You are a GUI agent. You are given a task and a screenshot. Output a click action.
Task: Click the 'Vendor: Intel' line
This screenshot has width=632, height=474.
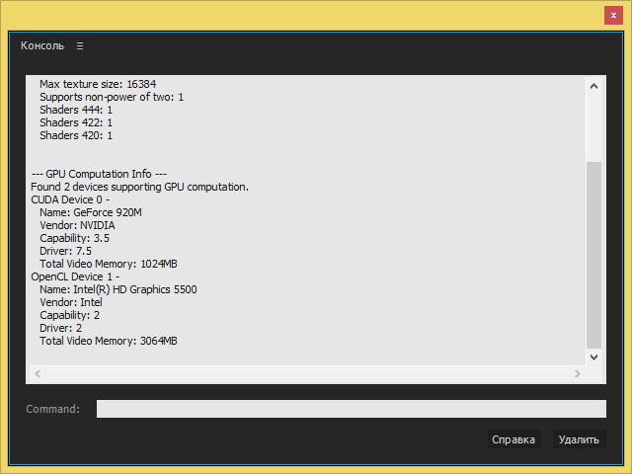click(70, 303)
